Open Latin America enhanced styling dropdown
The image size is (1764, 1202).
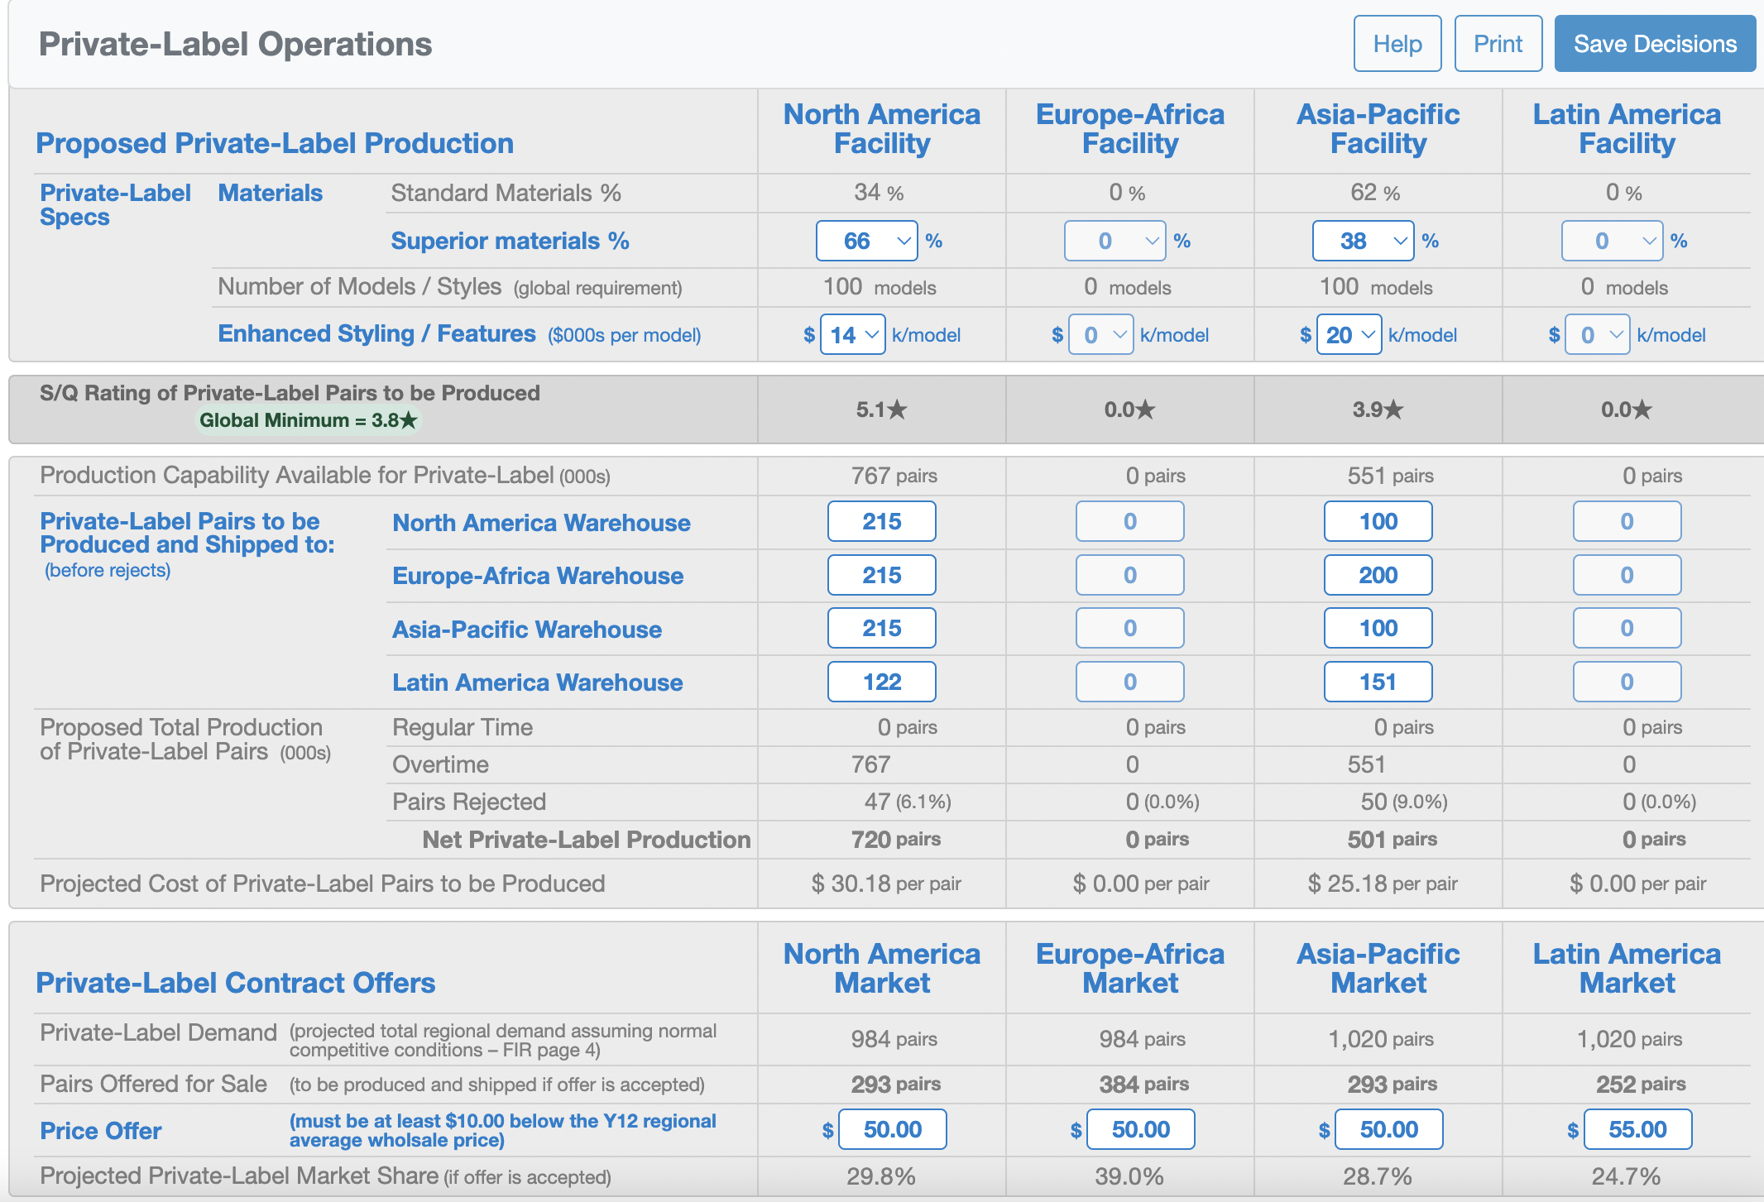coord(1597,335)
